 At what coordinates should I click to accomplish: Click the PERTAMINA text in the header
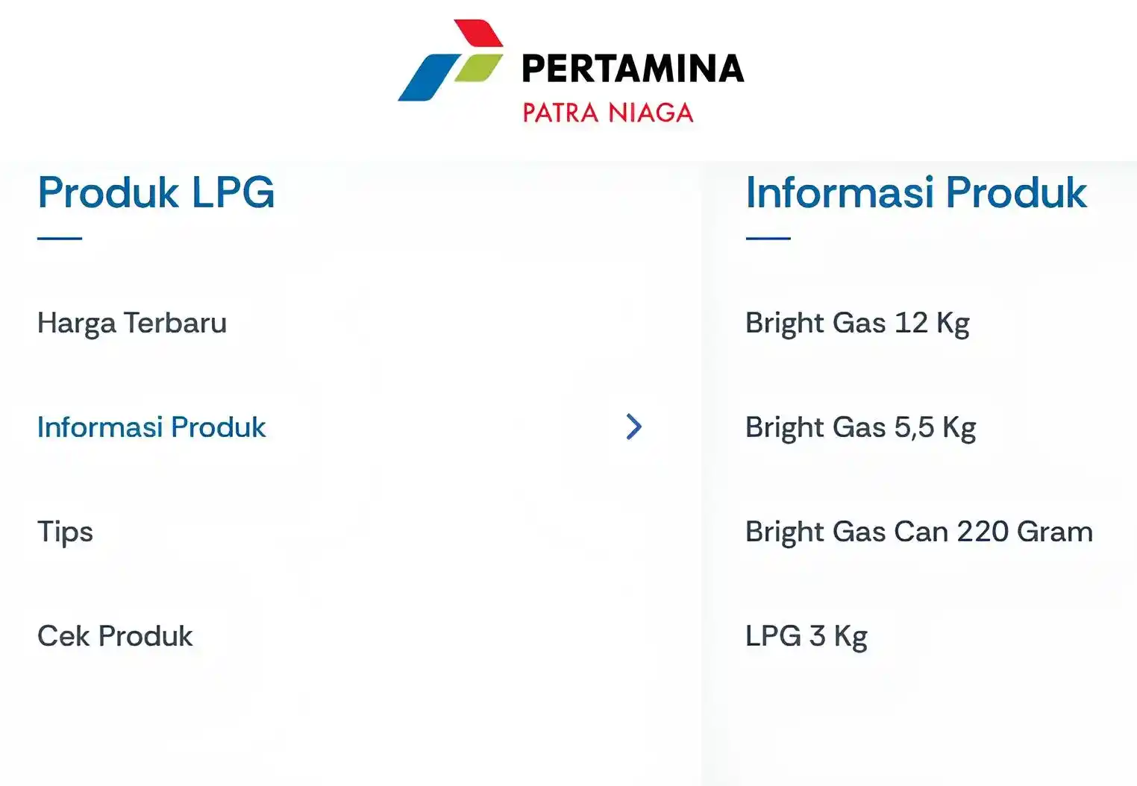tap(632, 69)
